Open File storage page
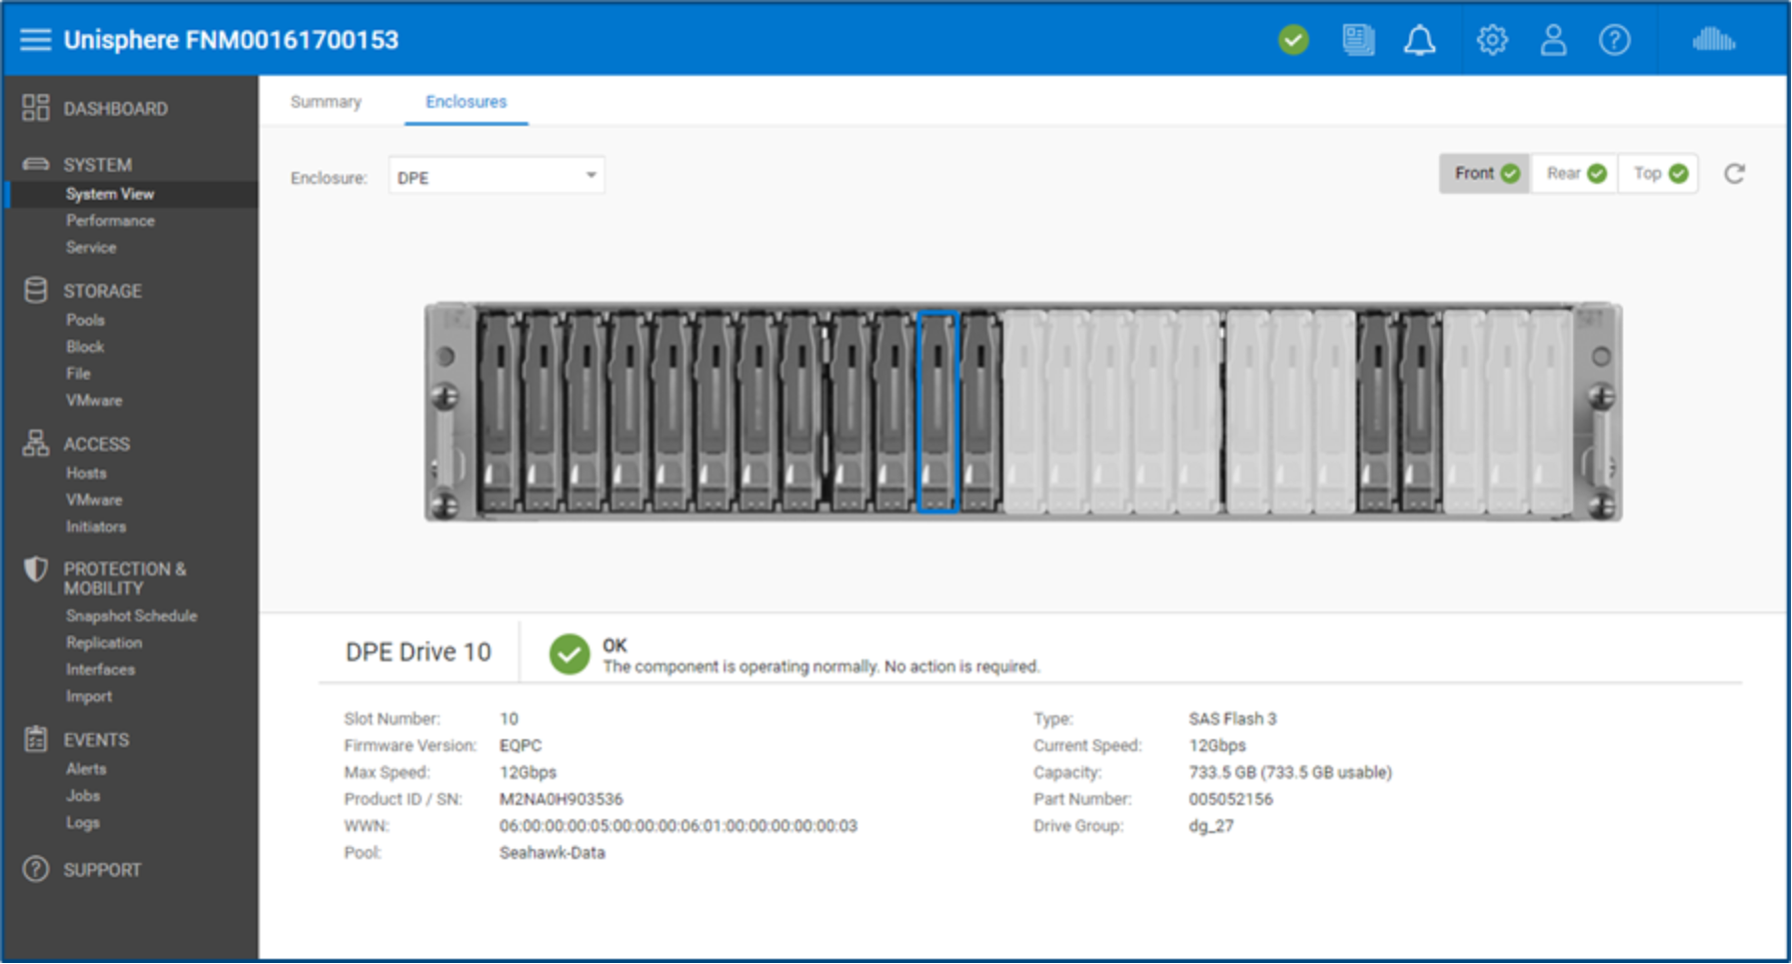The width and height of the screenshot is (1792, 964). click(78, 374)
